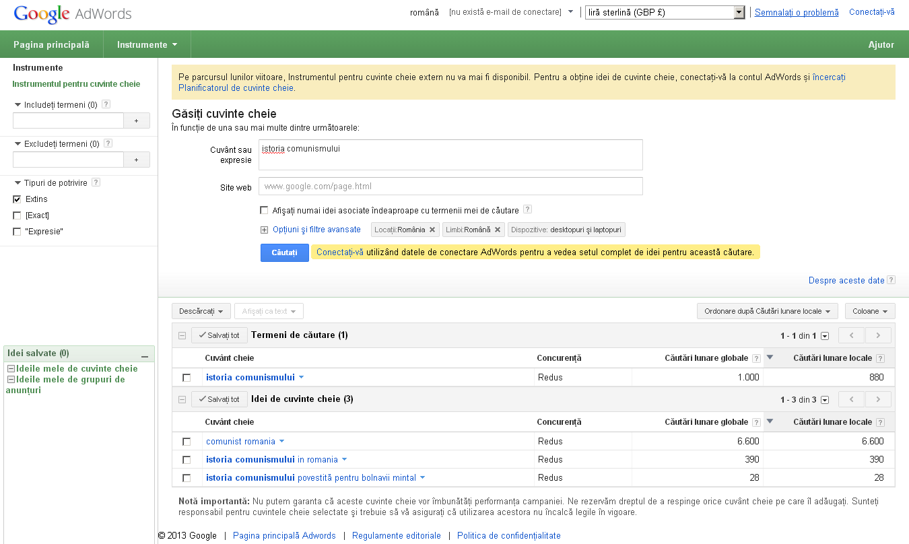
Task: Open Ordonare după Căutări lunare locale dropdown
Action: click(768, 311)
